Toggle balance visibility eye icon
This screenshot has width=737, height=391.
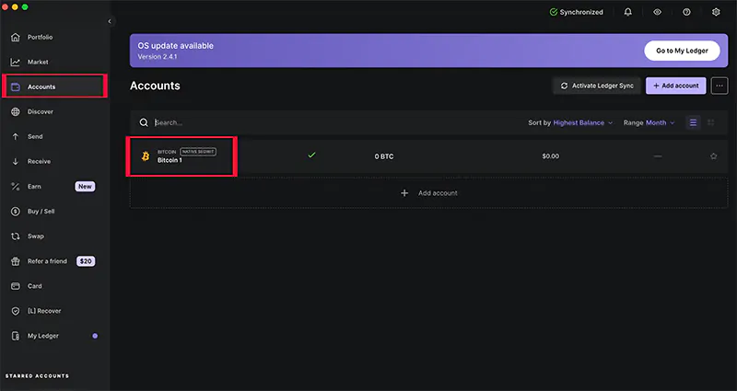click(x=657, y=12)
